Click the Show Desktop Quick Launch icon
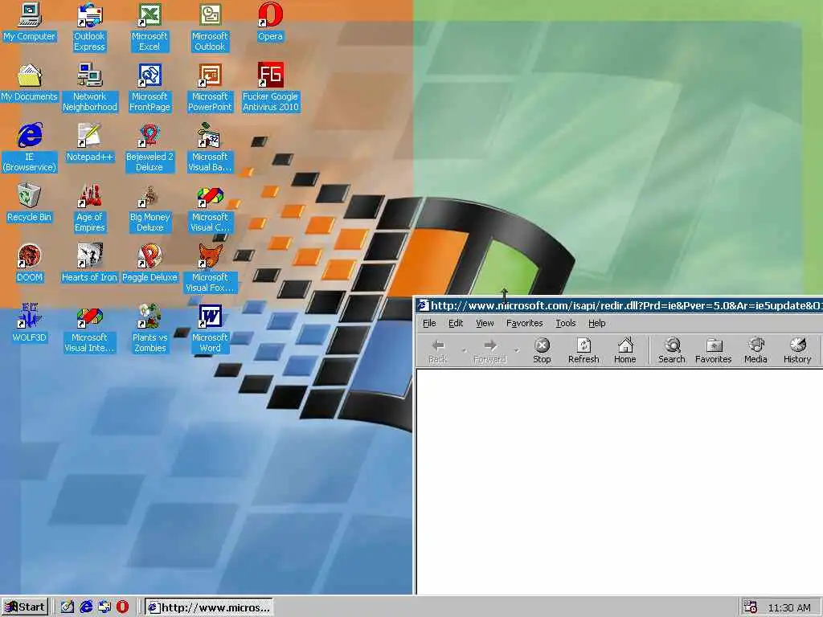This screenshot has width=823, height=617. [68, 607]
